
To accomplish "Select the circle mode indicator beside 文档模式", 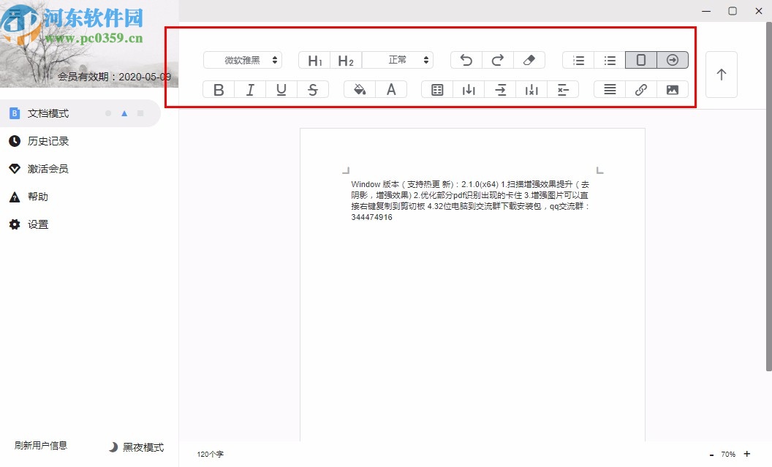I will pyautogui.click(x=108, y=113).
